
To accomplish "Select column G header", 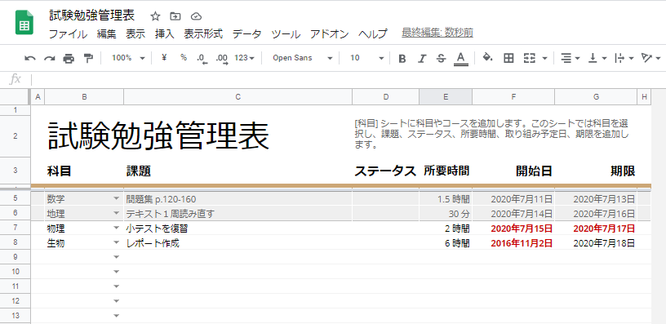I will [x=596, y=97].
